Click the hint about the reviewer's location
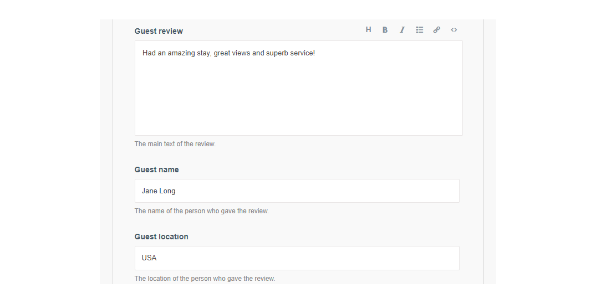Viewport: 596px width, 303px height. tap(205, 279)
